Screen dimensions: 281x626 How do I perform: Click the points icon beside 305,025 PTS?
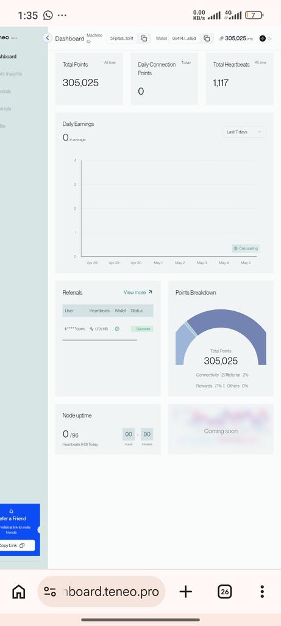(221, 39)
